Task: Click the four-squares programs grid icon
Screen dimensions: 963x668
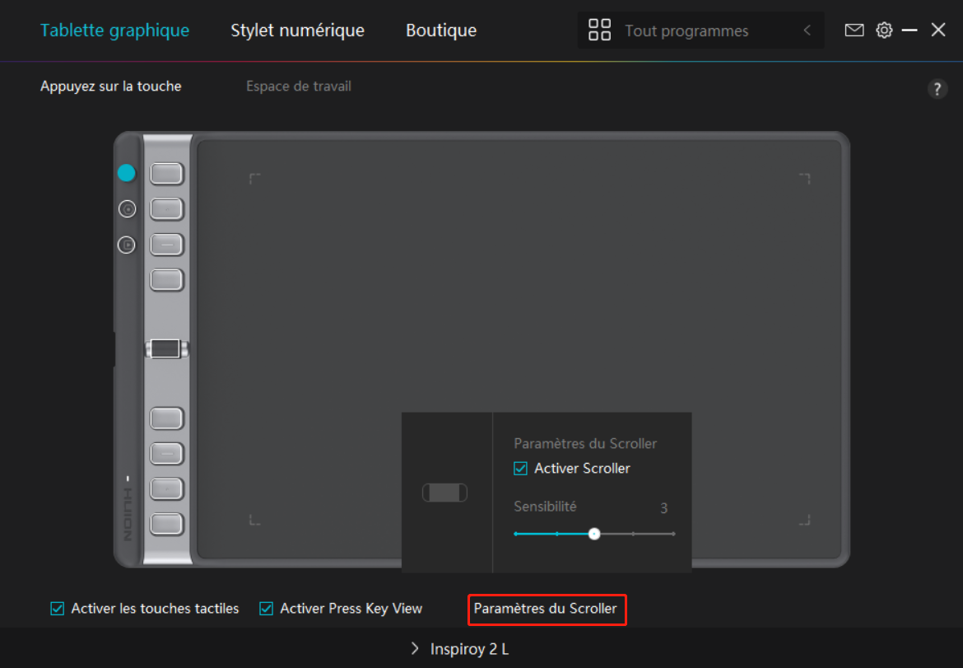Action: pyautogui.click(x=599, y=30)
